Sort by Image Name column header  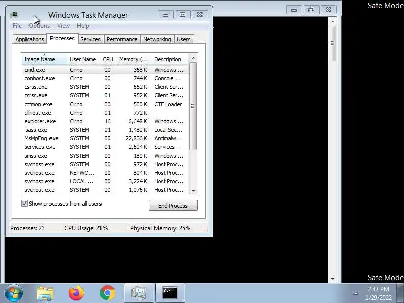tap(44, 59)
